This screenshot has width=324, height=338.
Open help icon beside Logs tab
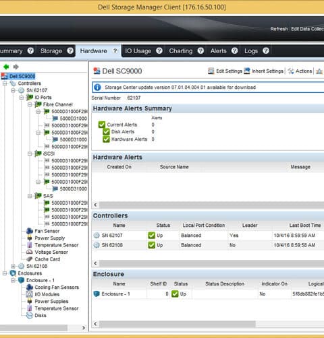[266, 50]
